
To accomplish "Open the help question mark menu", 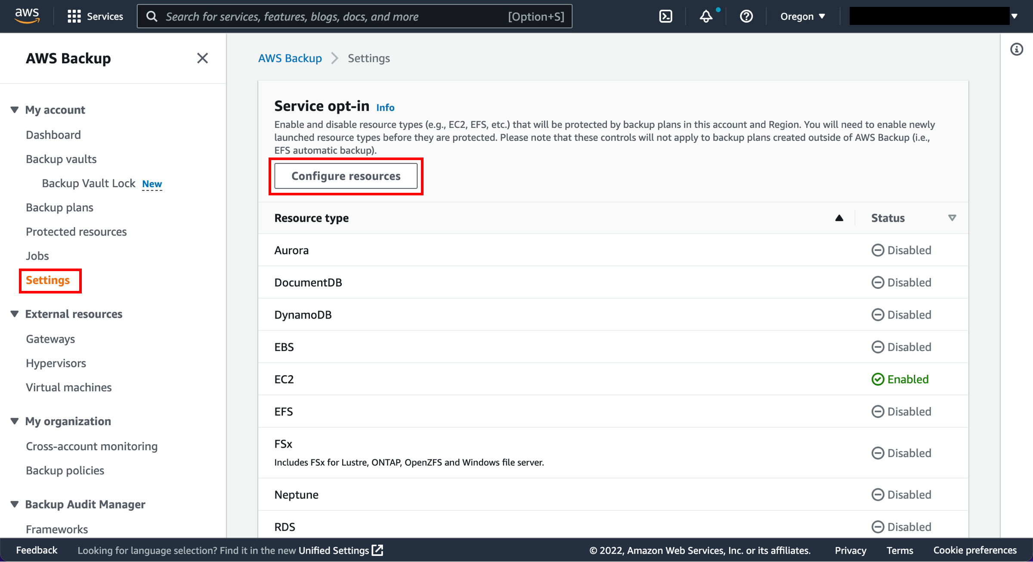I will point(746,16).
